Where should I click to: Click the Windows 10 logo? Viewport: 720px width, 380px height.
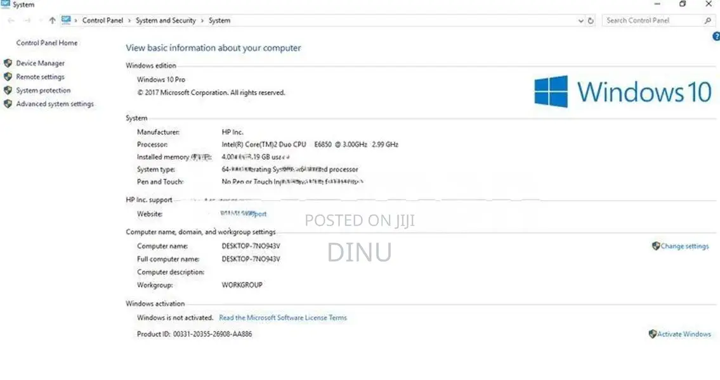click(623, 92)
